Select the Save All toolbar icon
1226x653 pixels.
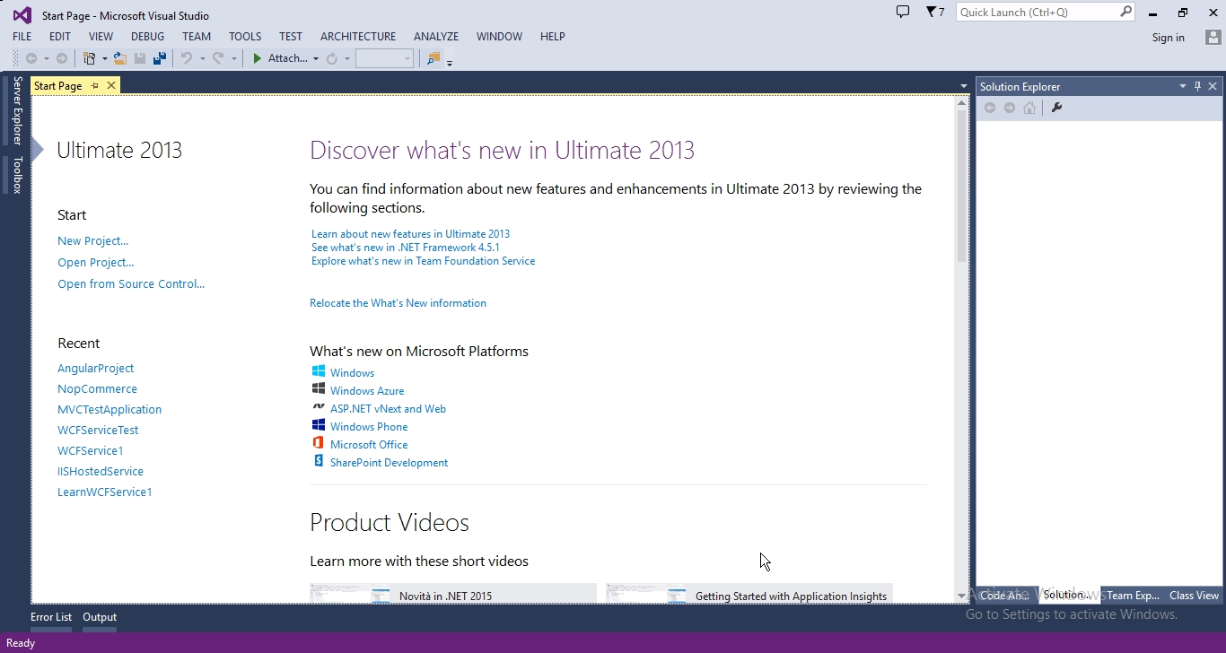click(161, 57)
